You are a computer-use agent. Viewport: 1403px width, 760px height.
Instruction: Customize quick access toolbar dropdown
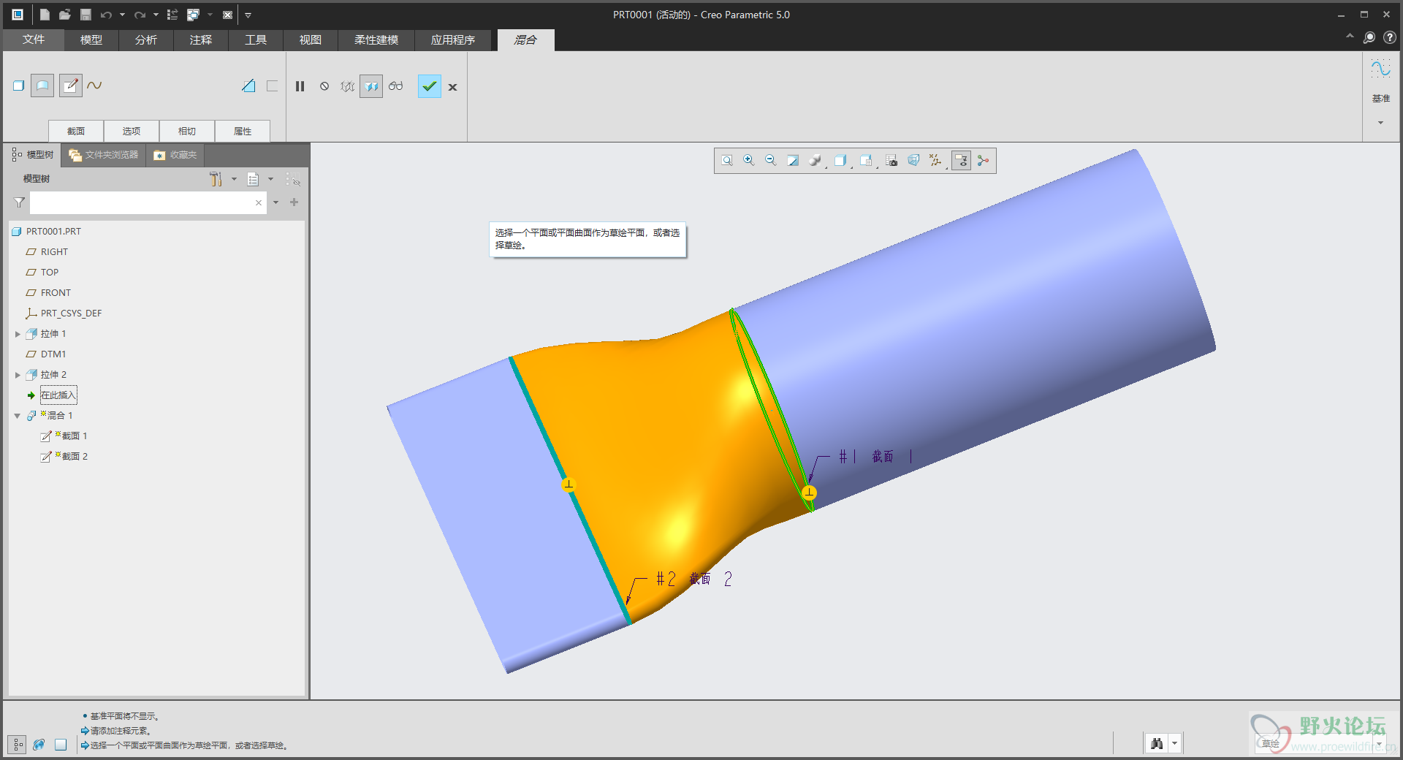point(248,15)
